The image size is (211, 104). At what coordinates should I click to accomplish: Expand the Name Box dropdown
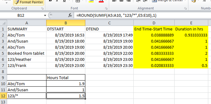point(45,15)
